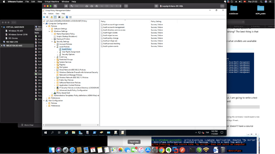Select DC-Gunes in VMware library
275x154 pixels.
13,38
